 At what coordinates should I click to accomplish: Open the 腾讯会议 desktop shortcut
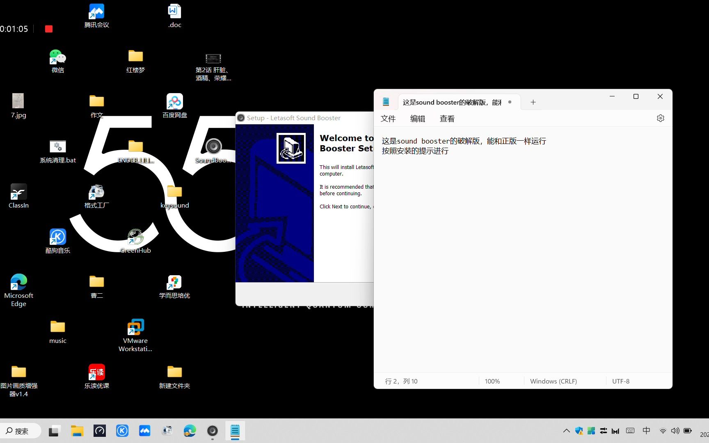(97, 16)
